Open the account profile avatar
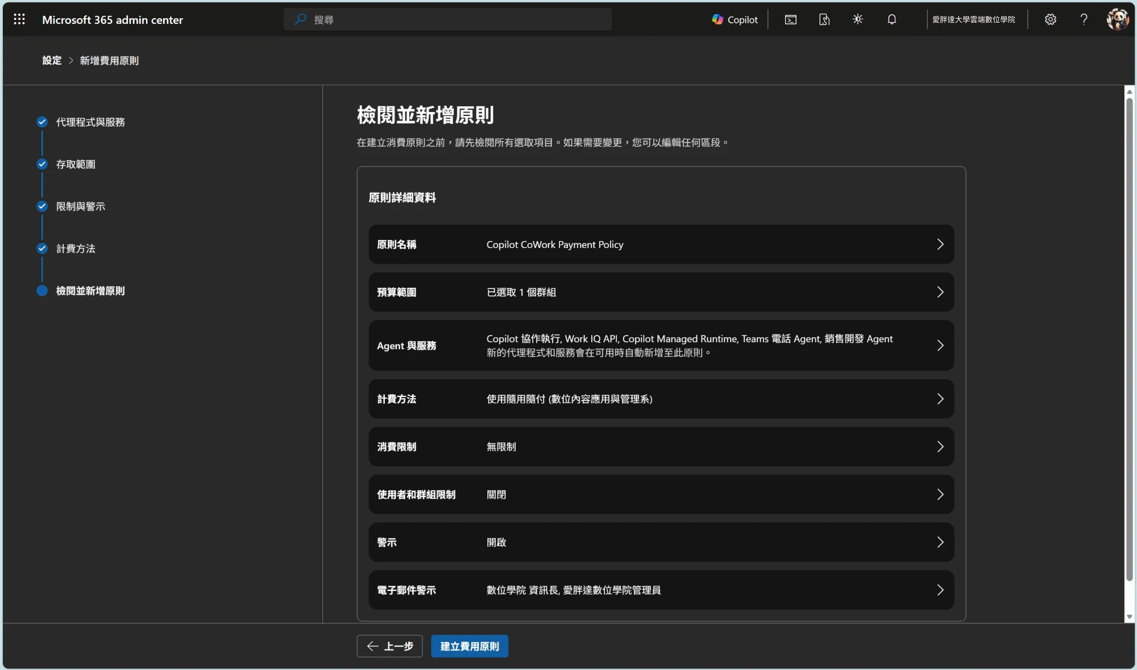 [x=1118, y=19]
